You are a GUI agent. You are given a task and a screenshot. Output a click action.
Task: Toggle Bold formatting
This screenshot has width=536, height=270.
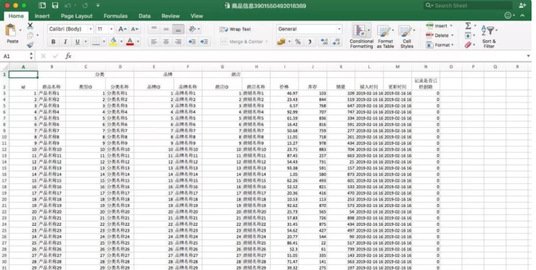point(53,41)
